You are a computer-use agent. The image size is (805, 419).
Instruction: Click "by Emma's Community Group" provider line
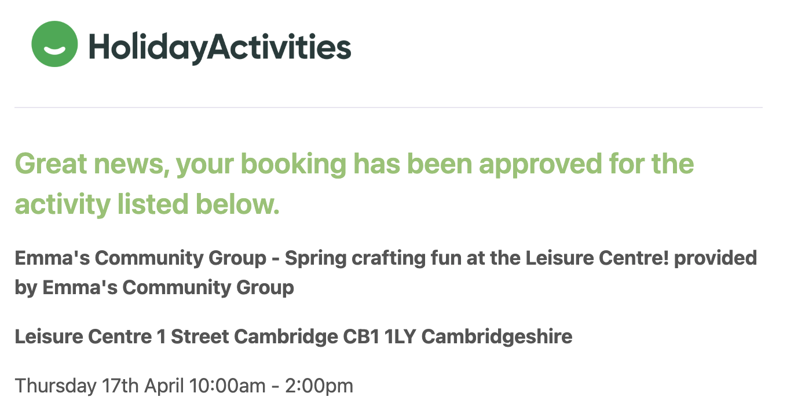pyautogui.click(x=154, y=287)
